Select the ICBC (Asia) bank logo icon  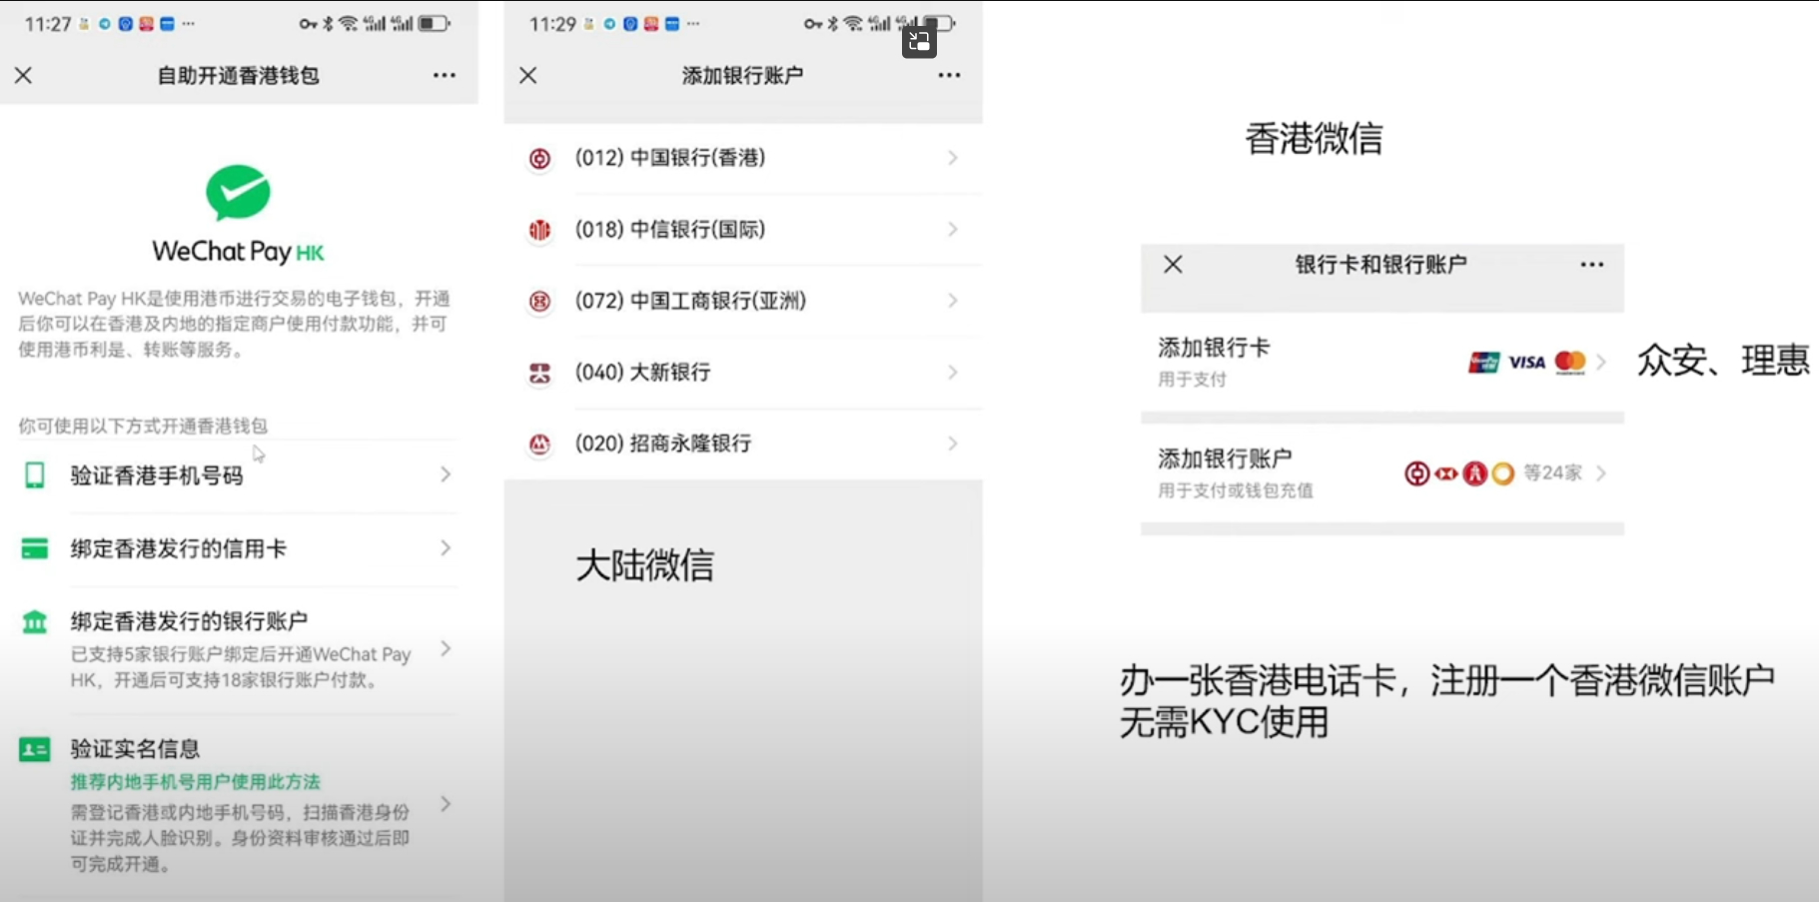pyautogui.click(x=539, y=301)
